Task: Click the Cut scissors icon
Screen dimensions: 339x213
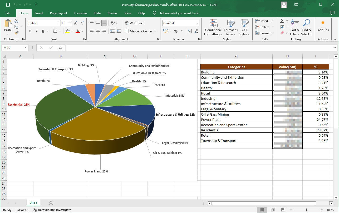Action: click(x=16, y=21)
